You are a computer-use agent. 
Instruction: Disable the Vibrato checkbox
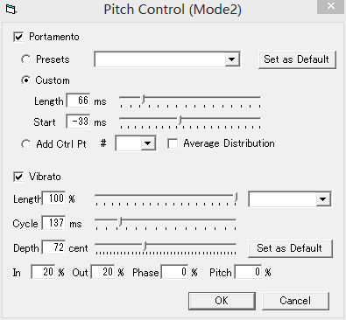point(18,177)
